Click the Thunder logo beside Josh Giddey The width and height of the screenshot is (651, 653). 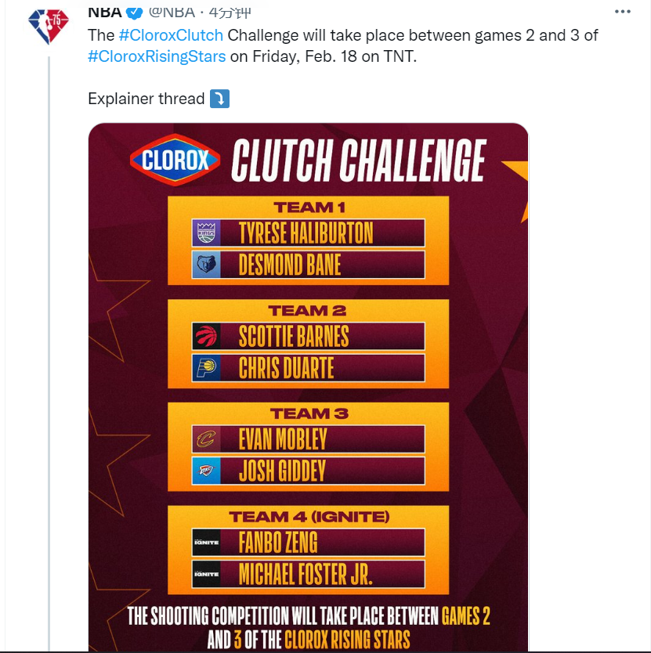[206, 471]
